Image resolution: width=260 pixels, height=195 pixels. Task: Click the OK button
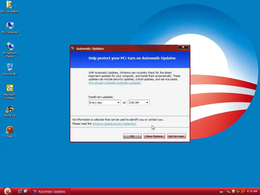(x=132, y=136)
